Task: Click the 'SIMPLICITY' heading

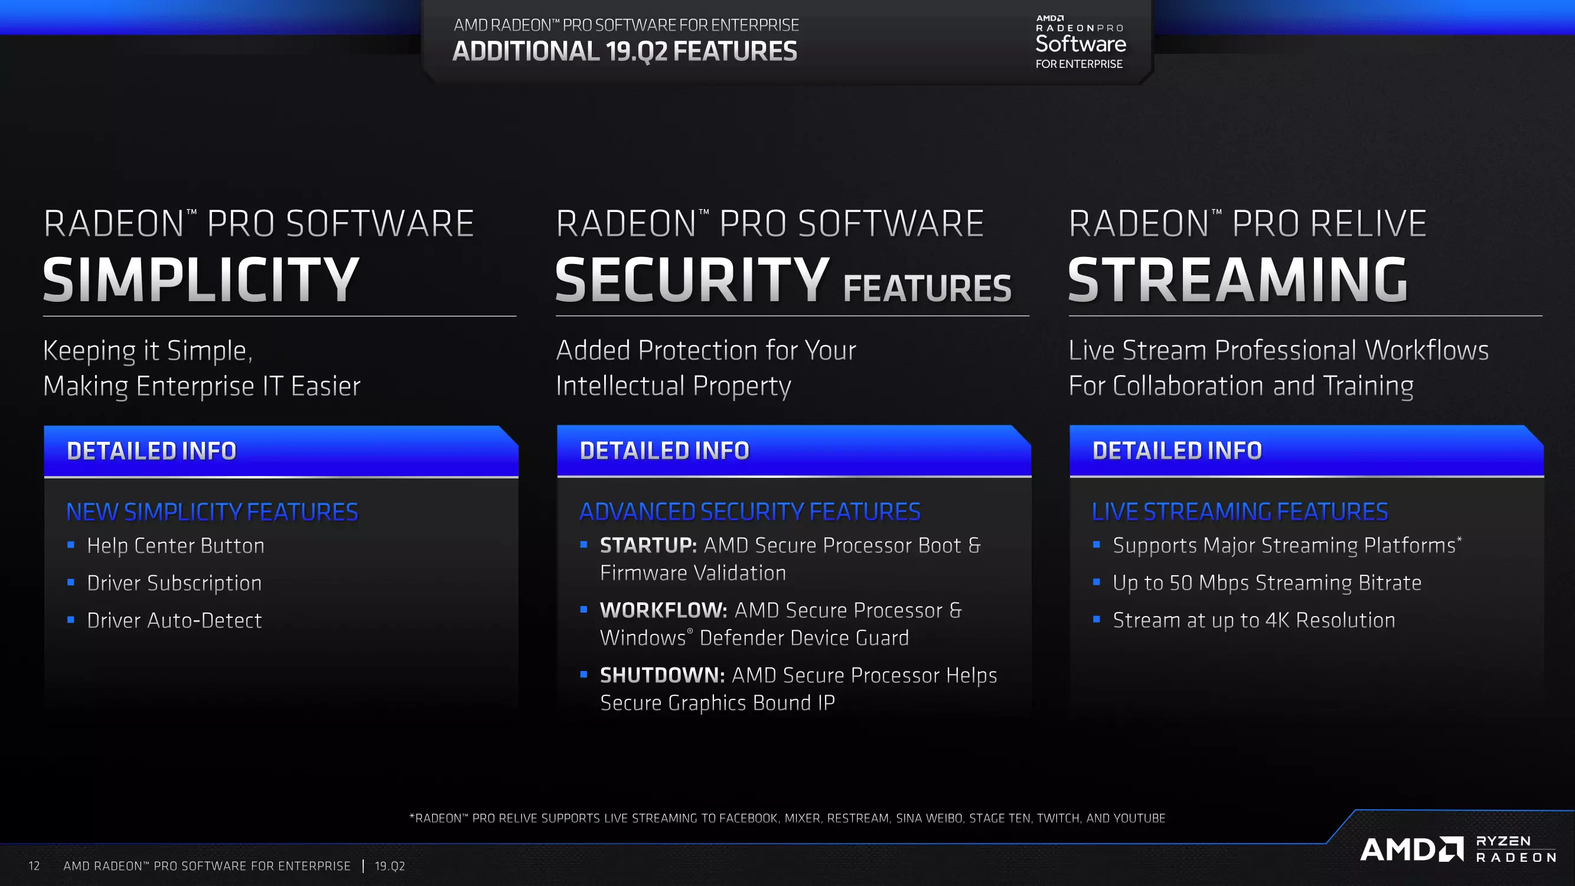Action: pyautogui.click(x=201, y=280)
